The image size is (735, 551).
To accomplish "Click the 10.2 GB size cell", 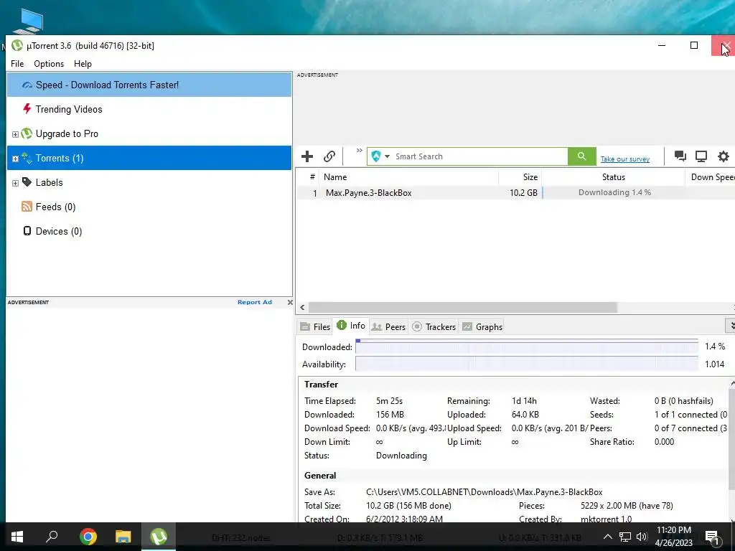I will pyautogui.click(x=523, y=192).
